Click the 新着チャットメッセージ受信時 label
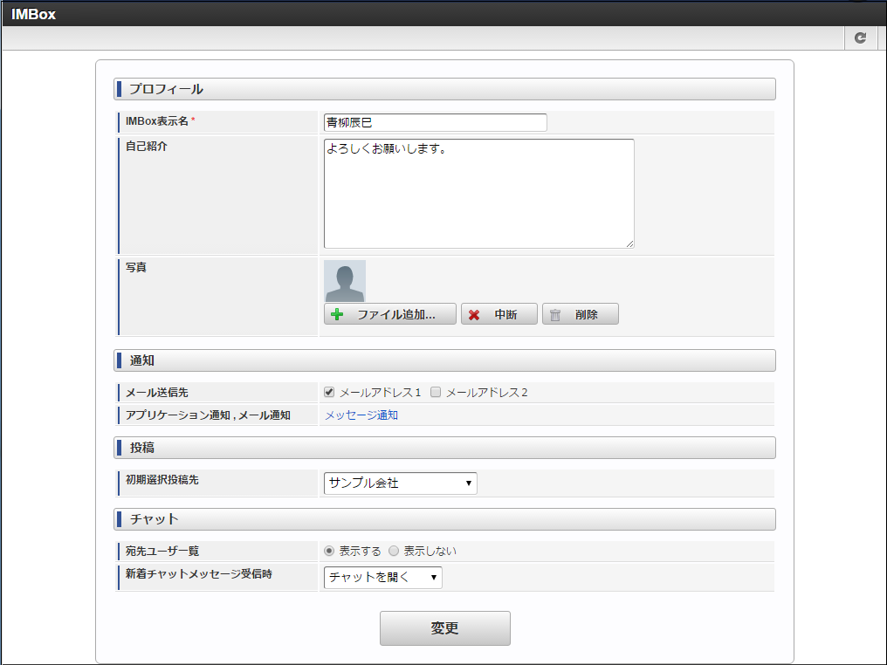 coord(199,574)
